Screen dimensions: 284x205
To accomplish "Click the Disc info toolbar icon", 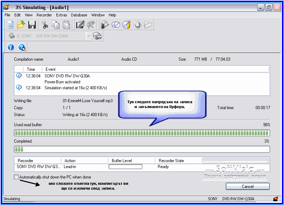I will [x=126, y=25].
